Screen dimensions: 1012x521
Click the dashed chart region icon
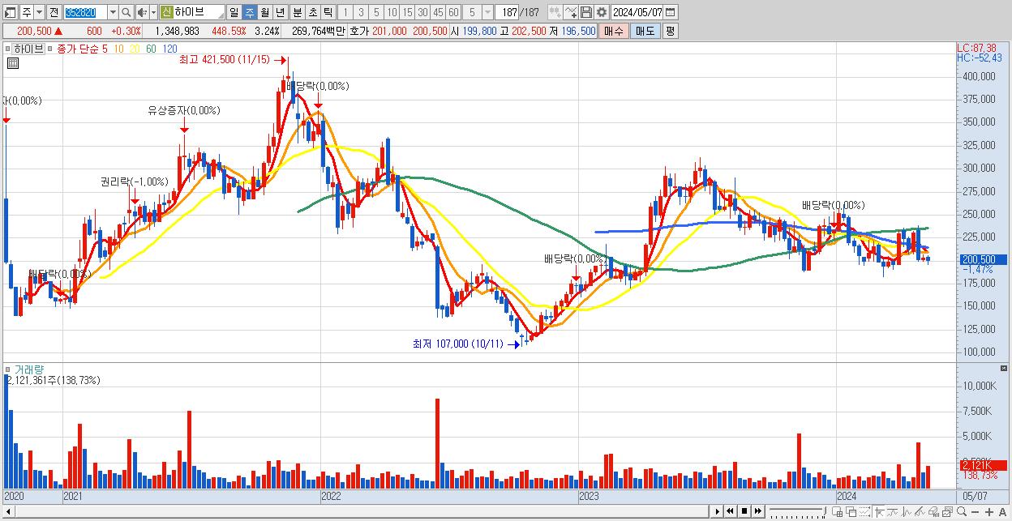click(864, 512)
